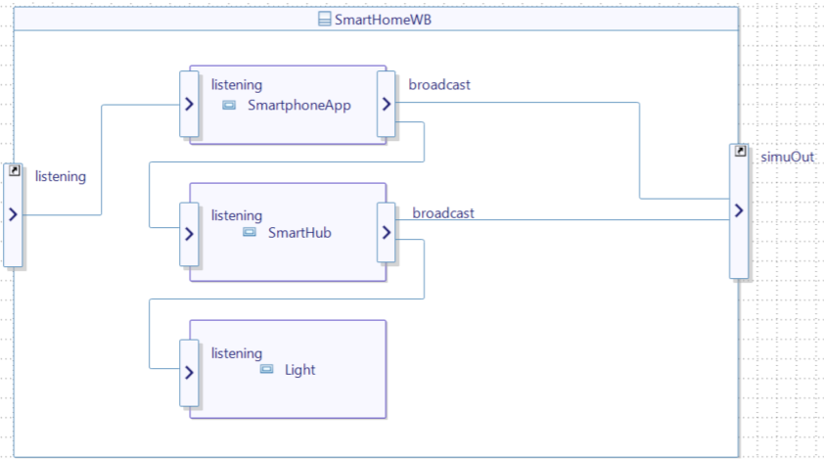This screenshot has width=824, height=459.
Task: Select the simuOut label
Action: (x=787, y=157)
